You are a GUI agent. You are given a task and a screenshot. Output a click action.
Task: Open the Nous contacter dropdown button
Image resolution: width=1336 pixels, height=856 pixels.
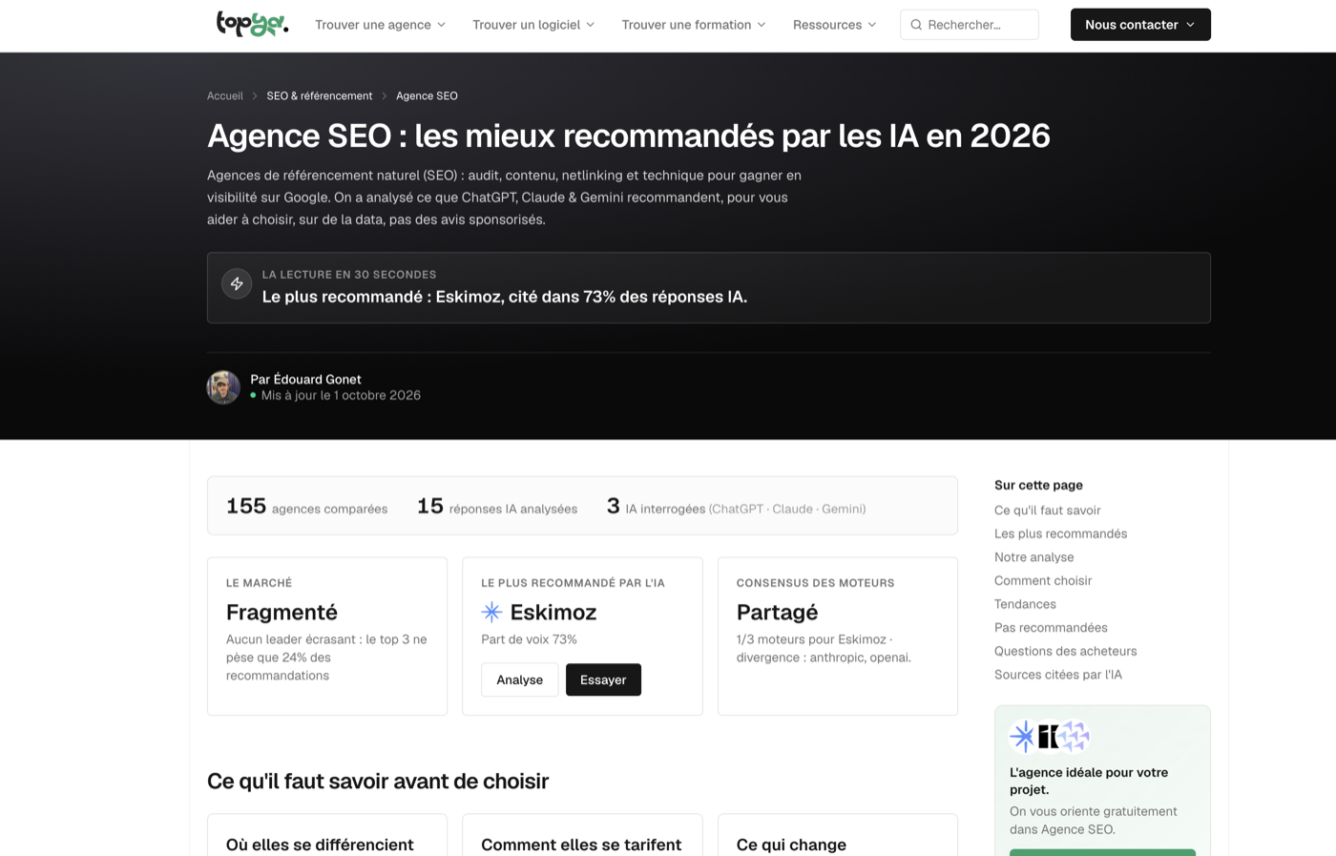[1140, 25]
